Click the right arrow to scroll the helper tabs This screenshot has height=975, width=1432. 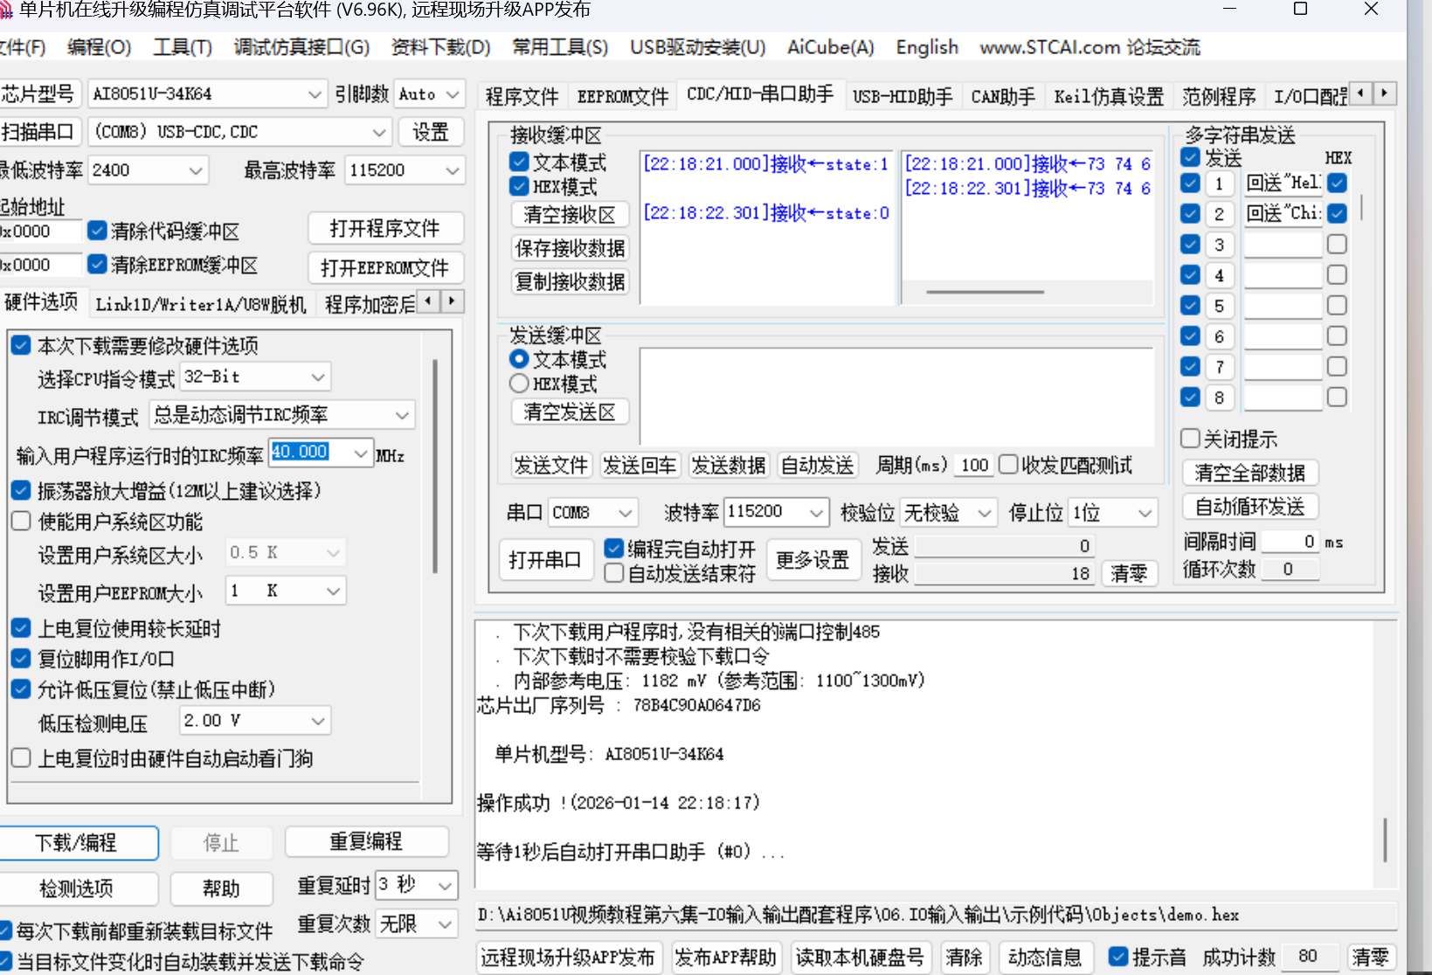coord(1385,93)
